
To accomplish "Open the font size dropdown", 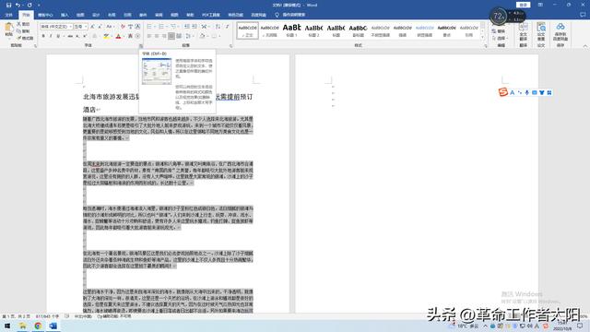I will 86,27.
